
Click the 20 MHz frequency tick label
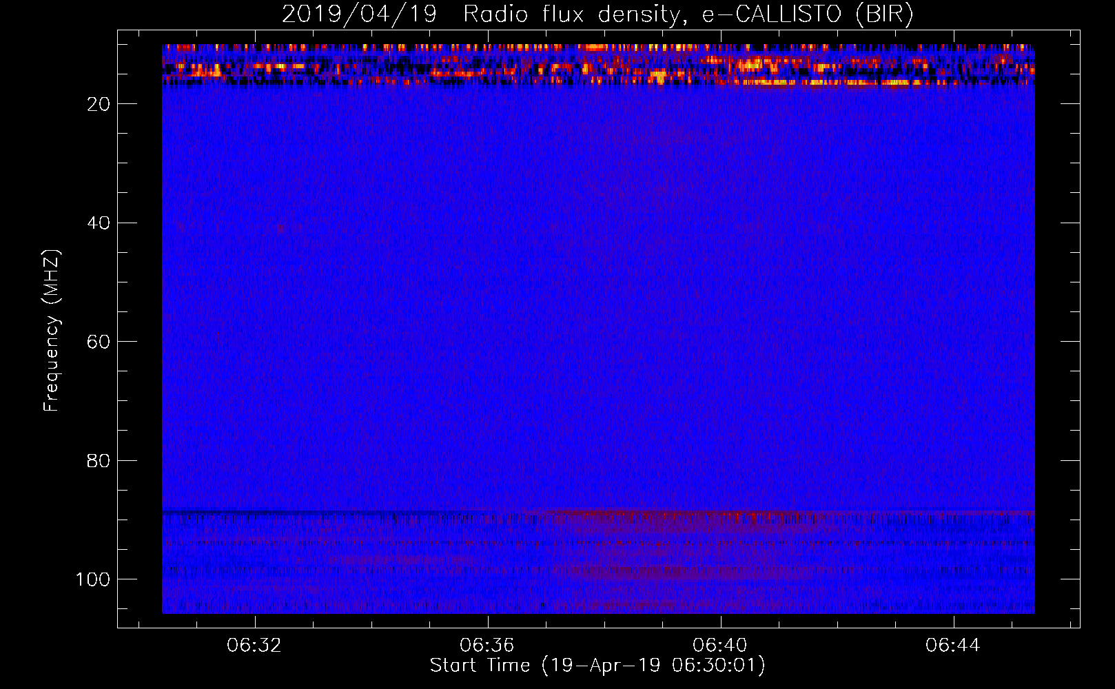click(x=99, y=104)
